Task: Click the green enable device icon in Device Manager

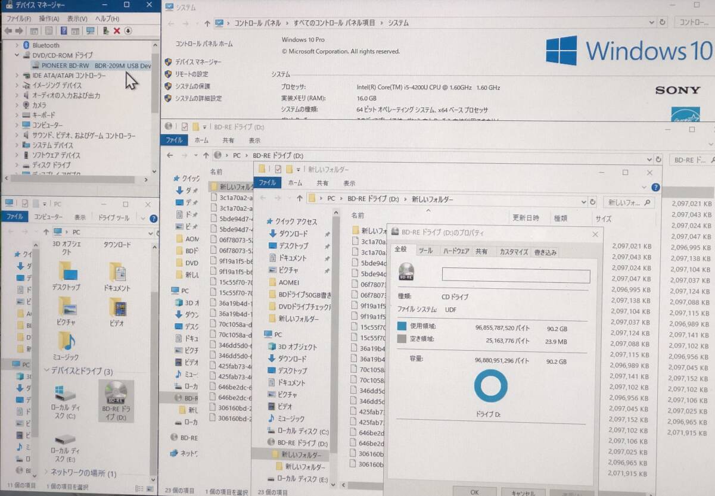Action: point(105,30)
